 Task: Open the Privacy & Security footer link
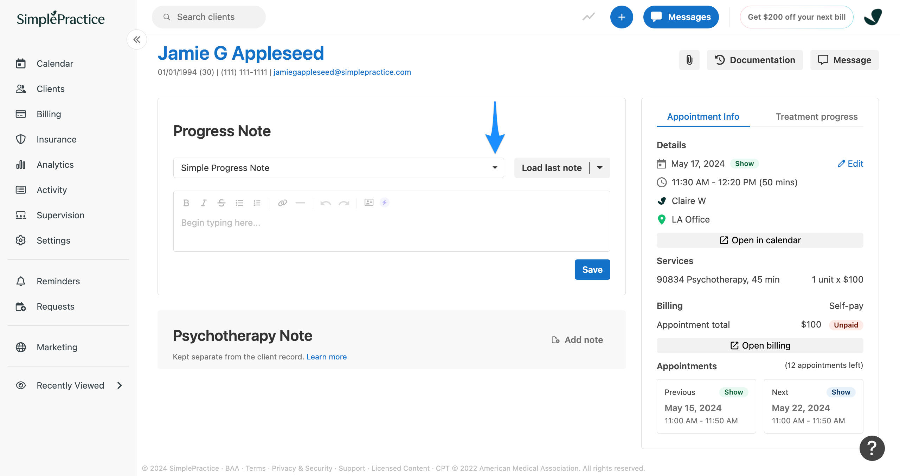click(302, 468)
